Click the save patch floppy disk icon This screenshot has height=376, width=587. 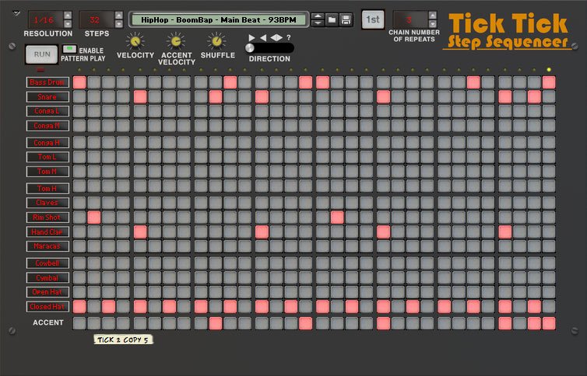pyautogui.click(x=346, y=19)
